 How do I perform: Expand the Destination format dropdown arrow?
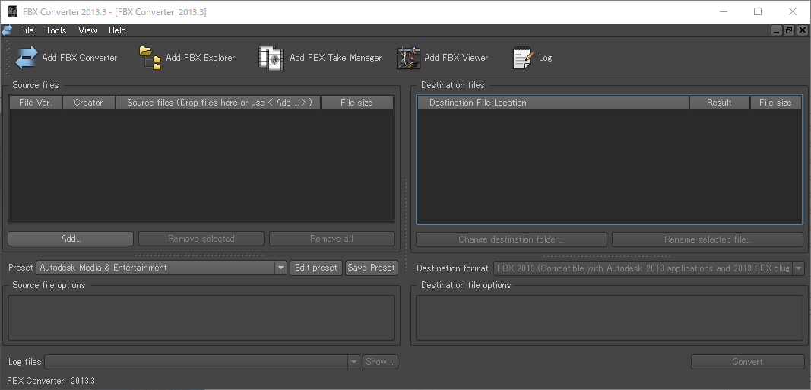pos(799,268)
